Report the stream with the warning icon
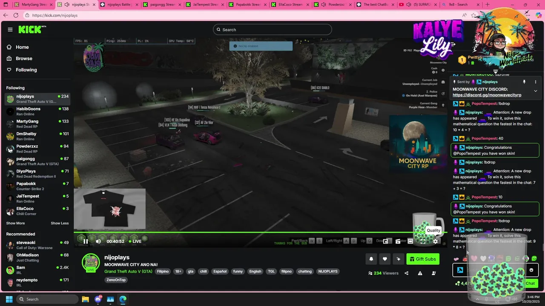Screen dimensions: 545x306 pyautogui.click(x=420, y=273)
